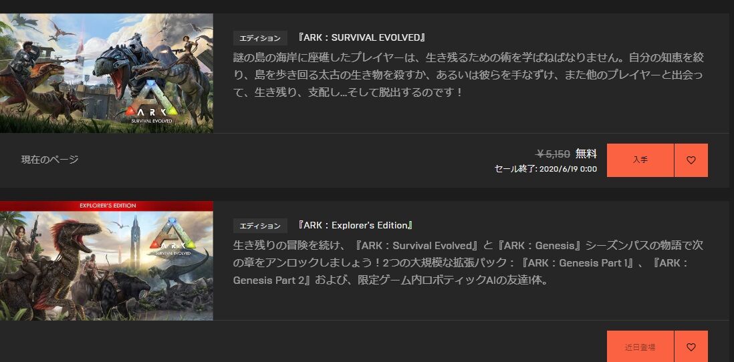Click the Explorer's Edition description paragraph

pos(468,263)
